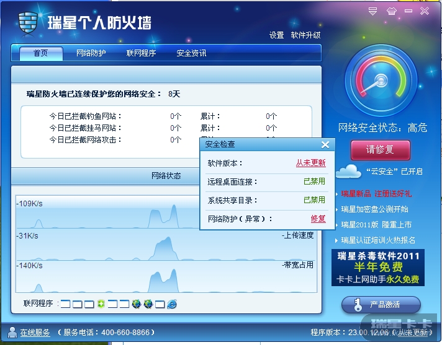442x345 pixels.
Task: Click the 今日已拦截网络攻击 row label
Action: tap(86, 140)
